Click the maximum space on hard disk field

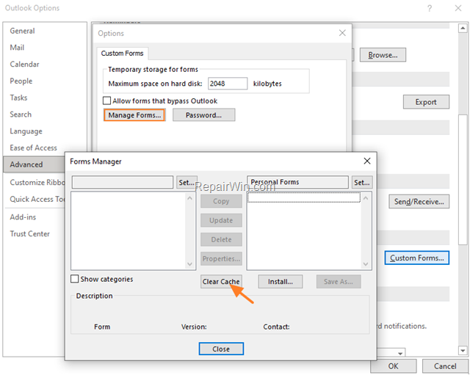pyautogui.click(x=228, y=84)
